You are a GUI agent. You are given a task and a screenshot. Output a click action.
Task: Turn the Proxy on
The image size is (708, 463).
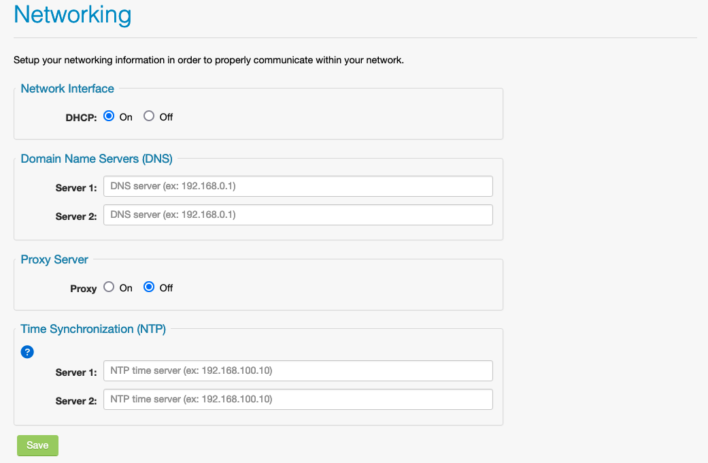click(108, 287)
